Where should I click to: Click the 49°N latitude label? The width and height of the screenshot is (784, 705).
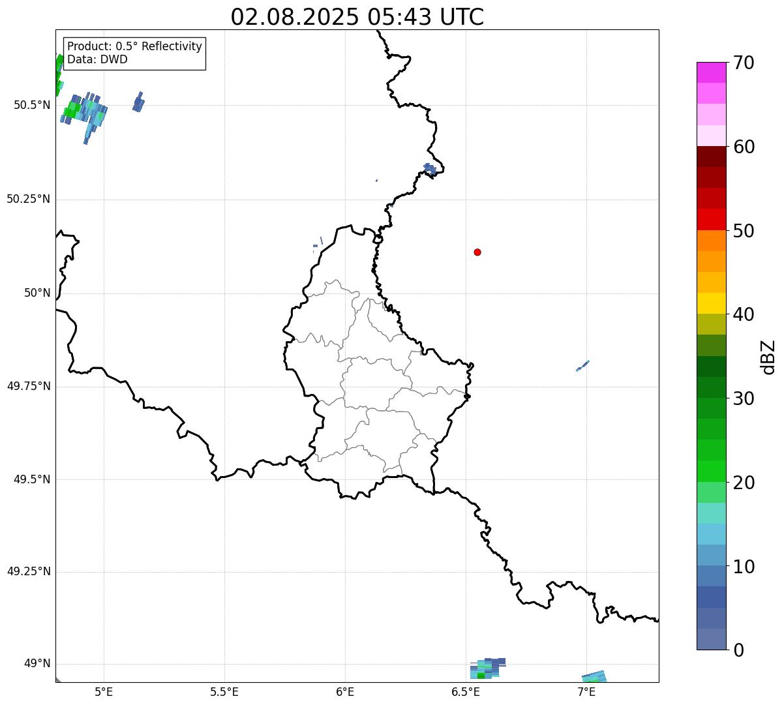pyautogui.click(x=37, y=664)
